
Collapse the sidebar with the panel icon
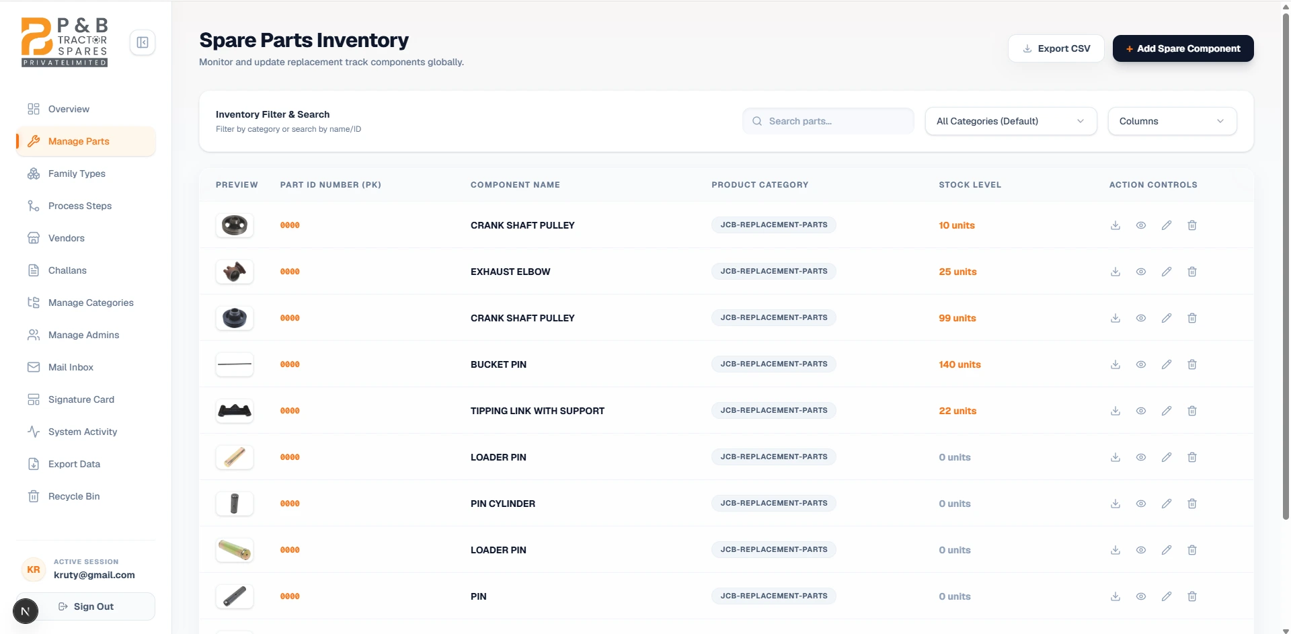tap(143, 42)
